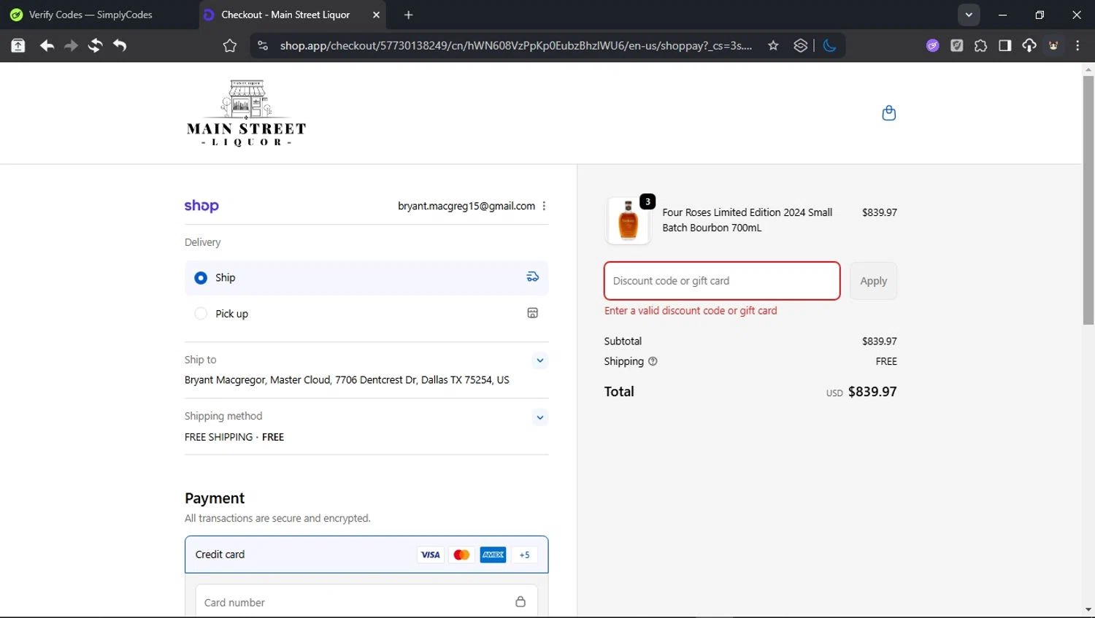Click the Shop Pay logo
The width and height of the screenshot is (1095, 618).
201,206
